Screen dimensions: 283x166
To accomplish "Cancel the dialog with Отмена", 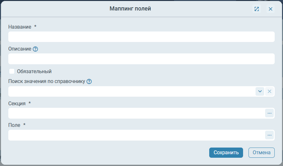I will pos(262,153).
